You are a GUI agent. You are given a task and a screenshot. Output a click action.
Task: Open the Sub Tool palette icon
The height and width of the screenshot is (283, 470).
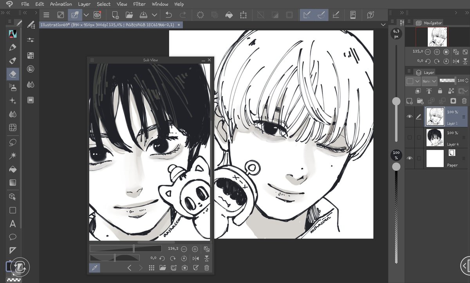click(31, 25)
